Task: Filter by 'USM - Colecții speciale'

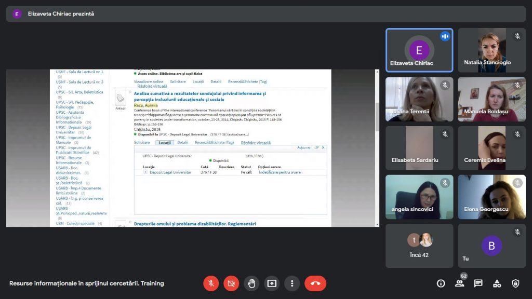Action: [75, 224]
